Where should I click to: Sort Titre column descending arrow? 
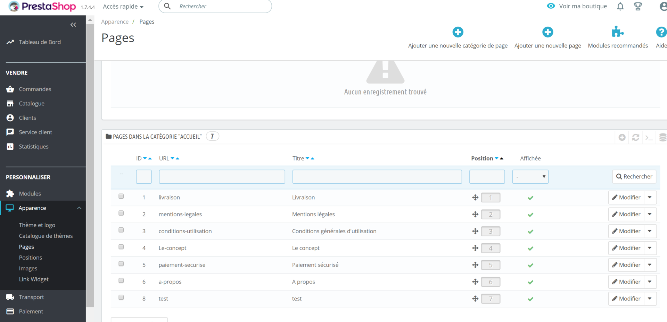click(x=307, y=158)
